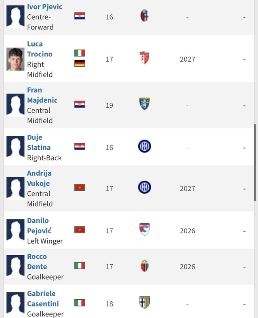Click Frosinone crest beside Fran Majdenic
Screen dimensions: 258x318
click(144, 104)
